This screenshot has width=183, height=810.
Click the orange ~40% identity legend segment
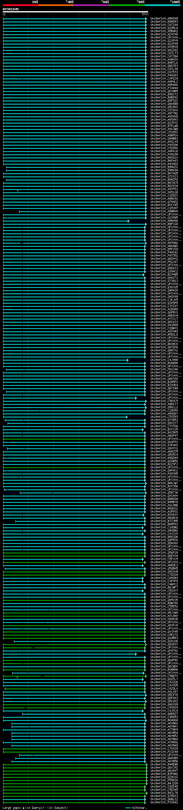56,5
